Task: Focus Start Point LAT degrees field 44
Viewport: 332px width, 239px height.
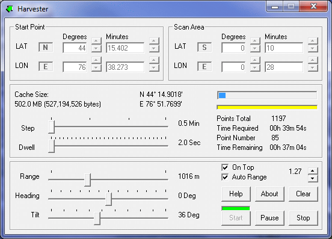Action: click(75, 48)
